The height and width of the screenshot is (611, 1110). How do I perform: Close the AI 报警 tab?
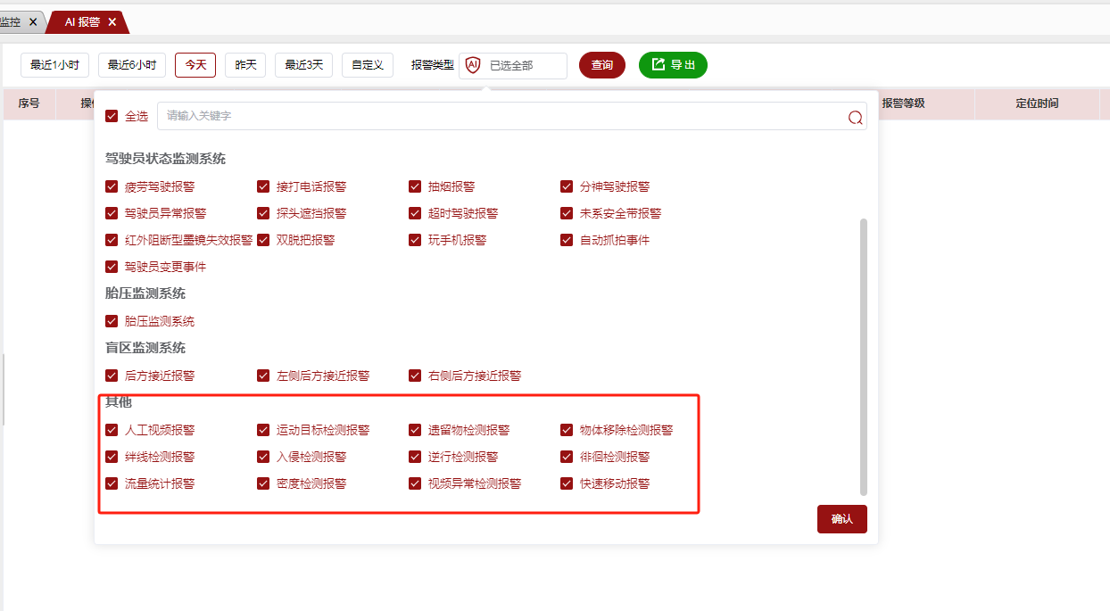(112, 21)
